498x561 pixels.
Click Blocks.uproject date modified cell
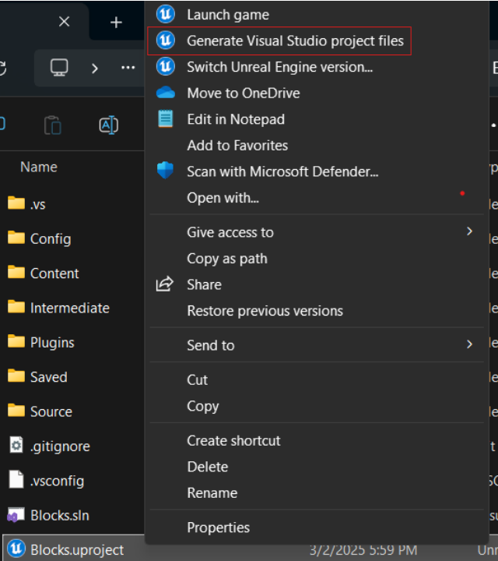[363, 550]
